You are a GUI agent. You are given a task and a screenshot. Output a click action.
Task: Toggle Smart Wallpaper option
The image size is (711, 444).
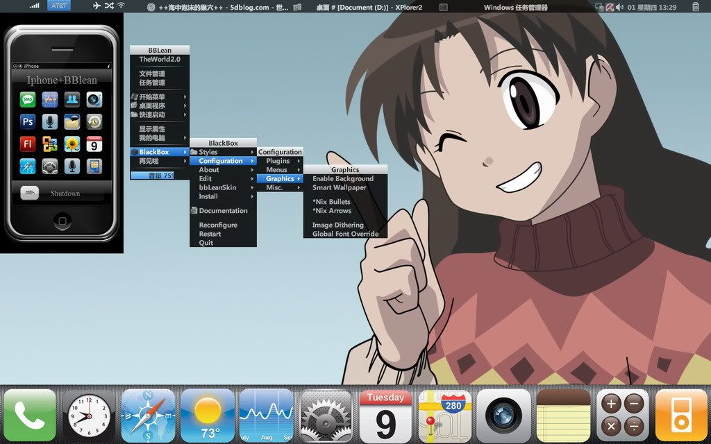pyautogui.click(x=345, y=187)
